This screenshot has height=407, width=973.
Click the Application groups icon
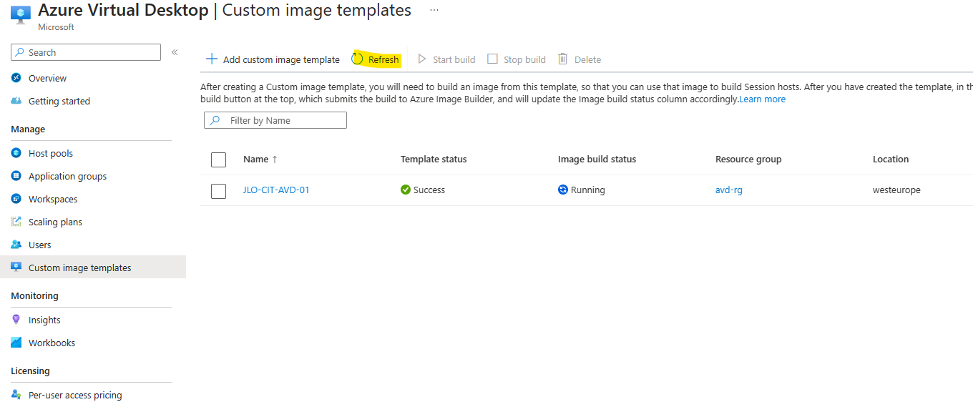[16, 176]
